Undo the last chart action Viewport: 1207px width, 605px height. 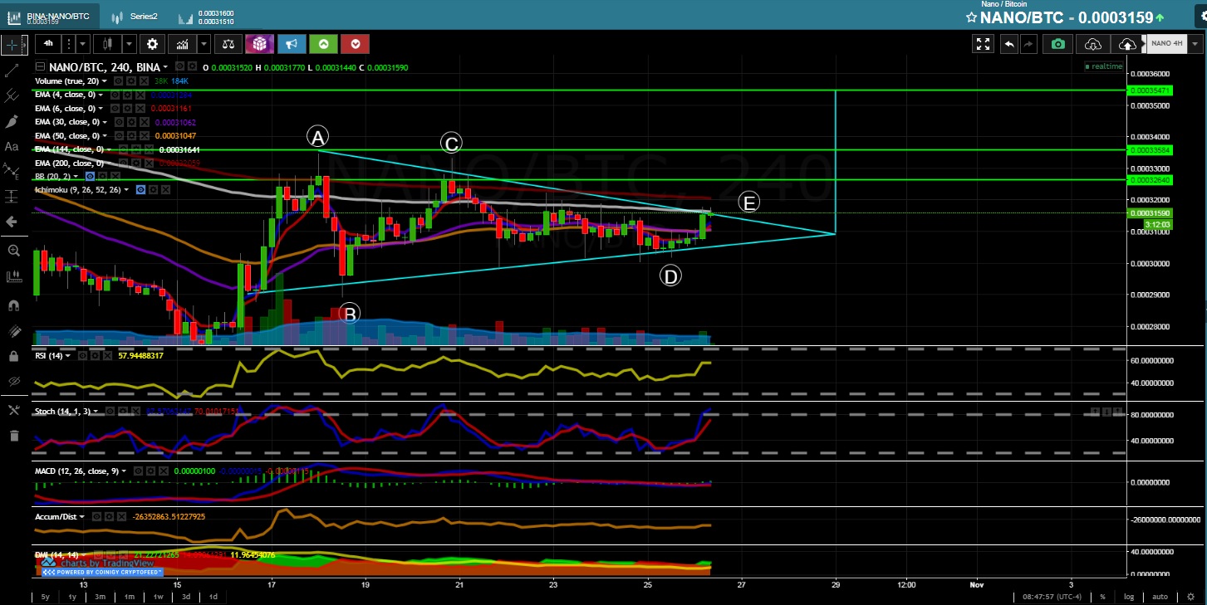point(1009,44)
